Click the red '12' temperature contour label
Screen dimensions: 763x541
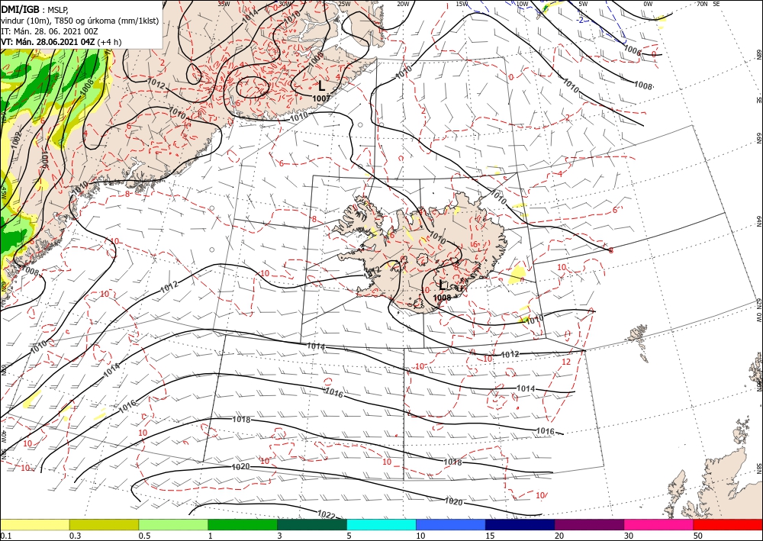point(566,362)
